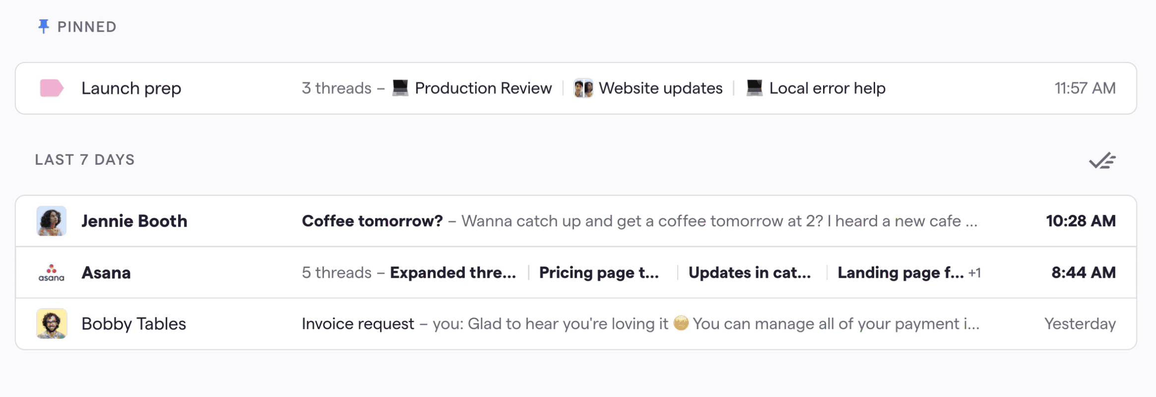Click Bobby Tables' avatar photo
1156x397 pixels.
[52, 324]
